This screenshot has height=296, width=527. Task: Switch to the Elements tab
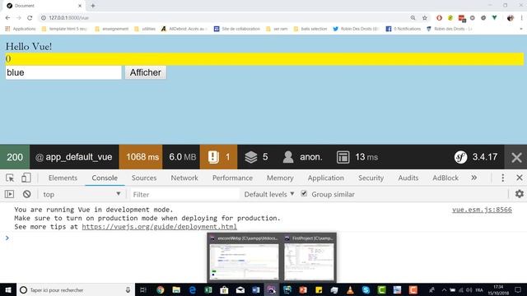point(63,178)
